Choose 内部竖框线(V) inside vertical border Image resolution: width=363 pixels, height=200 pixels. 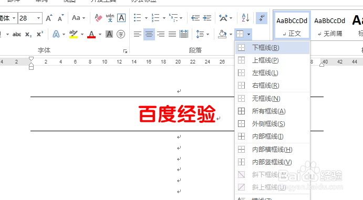tap(273, 162)
